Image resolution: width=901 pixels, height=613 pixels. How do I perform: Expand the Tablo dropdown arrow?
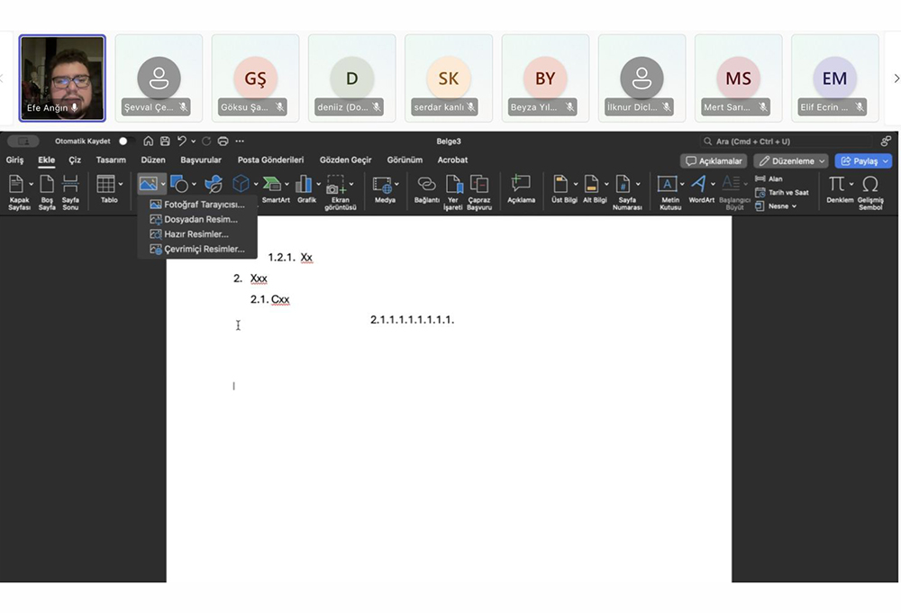click(x=121, y=184)
